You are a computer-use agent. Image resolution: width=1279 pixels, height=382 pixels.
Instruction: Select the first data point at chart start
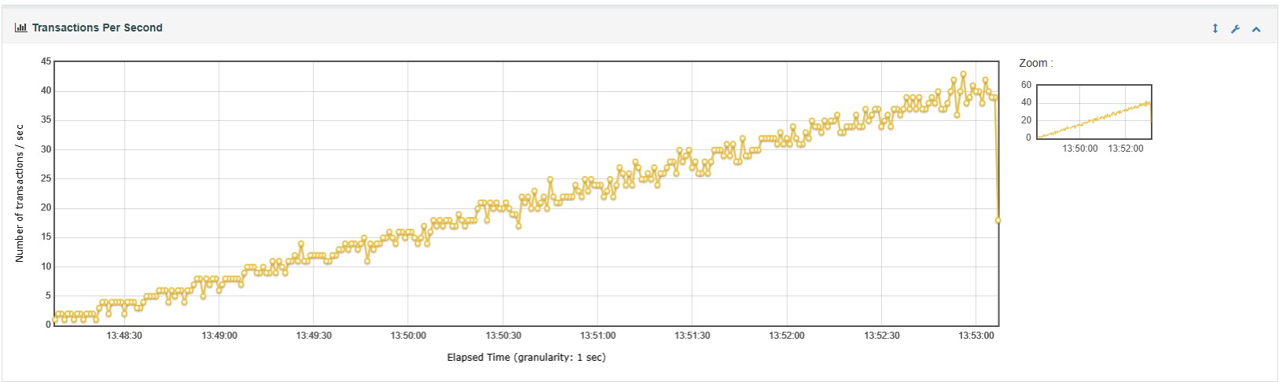[x=54, y=320]
